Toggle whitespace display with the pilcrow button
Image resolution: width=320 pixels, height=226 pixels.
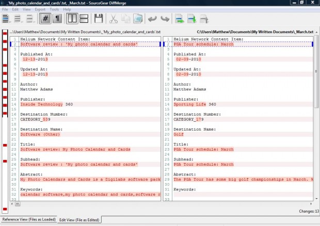57,19
